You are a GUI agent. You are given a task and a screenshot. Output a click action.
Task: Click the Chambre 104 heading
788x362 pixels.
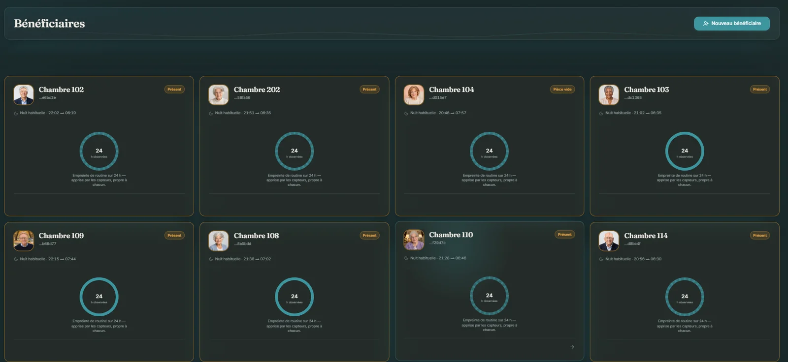tap(452, 90)
